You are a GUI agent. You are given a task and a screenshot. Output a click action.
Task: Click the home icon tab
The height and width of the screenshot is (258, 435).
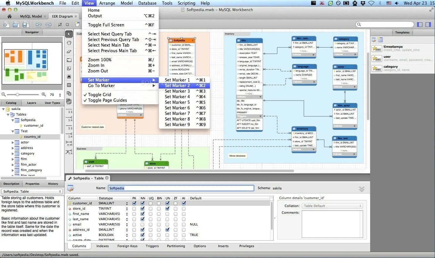[9, 16]
